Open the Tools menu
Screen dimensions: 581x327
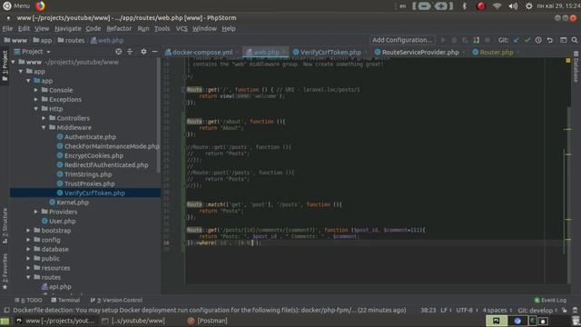(x=162, y=28)
